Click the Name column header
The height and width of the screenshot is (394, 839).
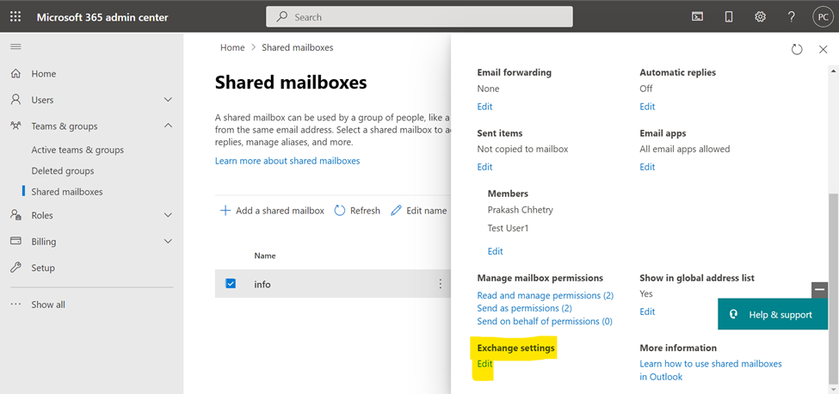tap(265, 255)
